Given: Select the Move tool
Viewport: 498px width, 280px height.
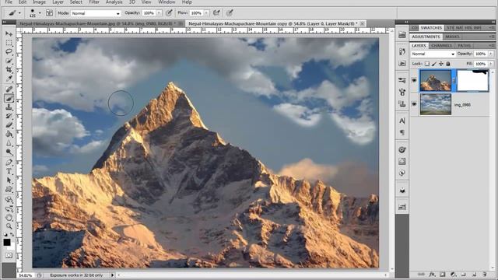Looking at the screenshot, I should point(9,33).
